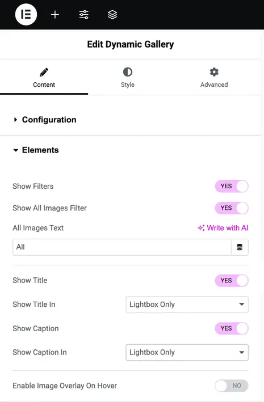Viewport: 264px width, 402px height.
Task: Click the All Images Text input field
Action: click(122, 247)
